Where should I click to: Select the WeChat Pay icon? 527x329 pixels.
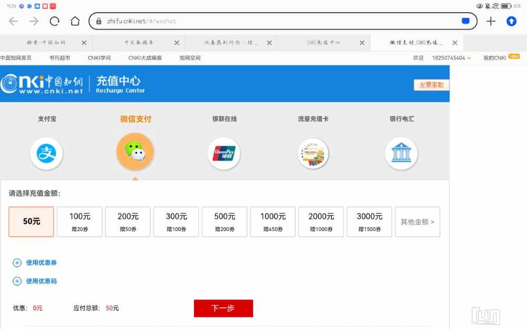pos(135,152)
